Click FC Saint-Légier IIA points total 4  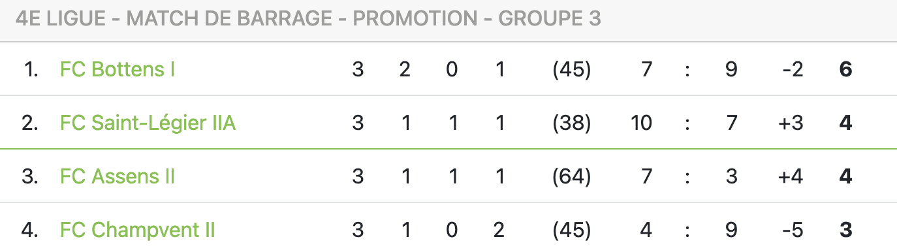[846, 123]
